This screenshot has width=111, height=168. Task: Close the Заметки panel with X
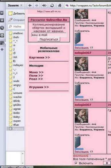click(22, 5)
